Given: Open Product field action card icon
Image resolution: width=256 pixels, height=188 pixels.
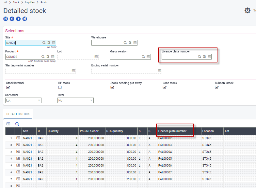Looking at the screenshot, I should point(53,57).
